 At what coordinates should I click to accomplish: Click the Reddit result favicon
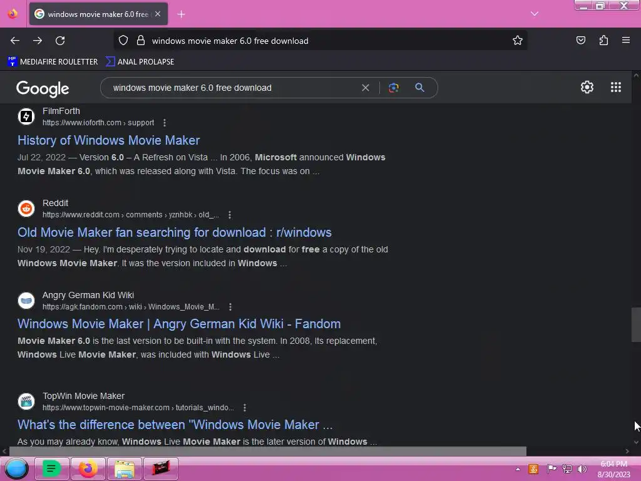tap(26, 209)
